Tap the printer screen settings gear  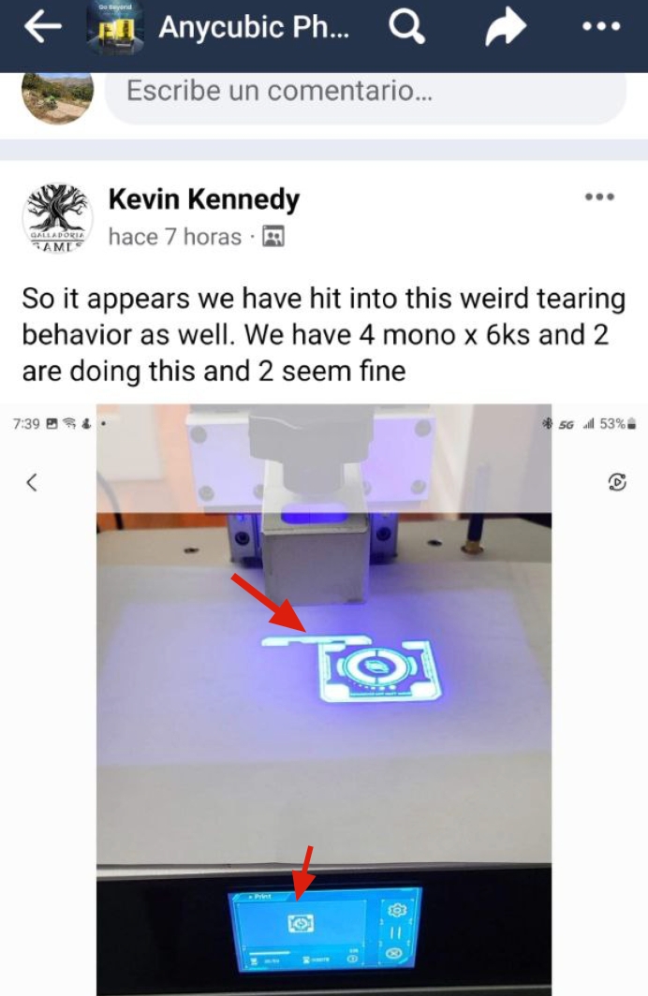[x=396, y=910]
